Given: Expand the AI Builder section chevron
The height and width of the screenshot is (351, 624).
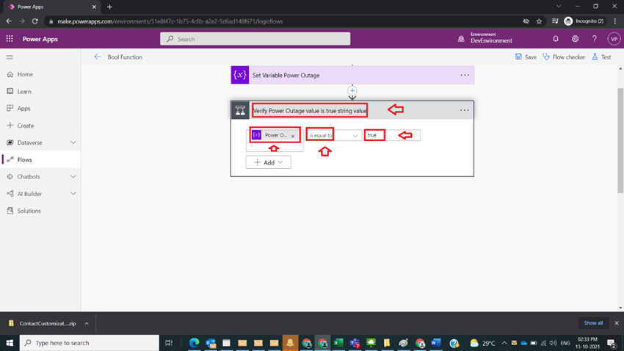Looking at the screenshot, I should tap(73, 194).
